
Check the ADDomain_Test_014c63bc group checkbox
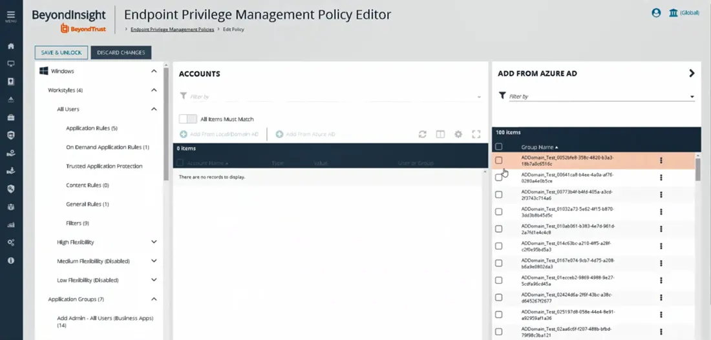(x=499, y=246)
